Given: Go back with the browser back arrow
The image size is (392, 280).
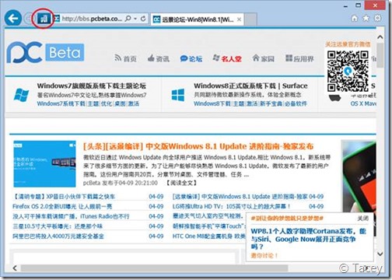Looking at the screenshot, I should click(x=13, y=18).
